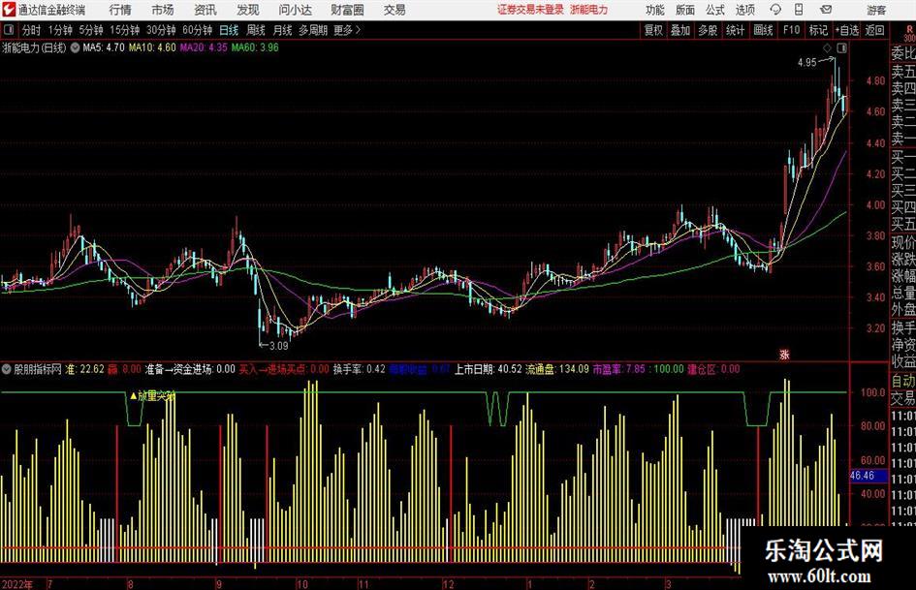916x590 pixels.
Task: Open the envelope messages icon
Action: pyautogui.click(x=826, y=10)
